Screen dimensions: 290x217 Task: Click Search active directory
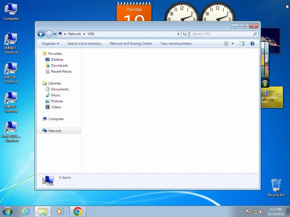(84, 44)
